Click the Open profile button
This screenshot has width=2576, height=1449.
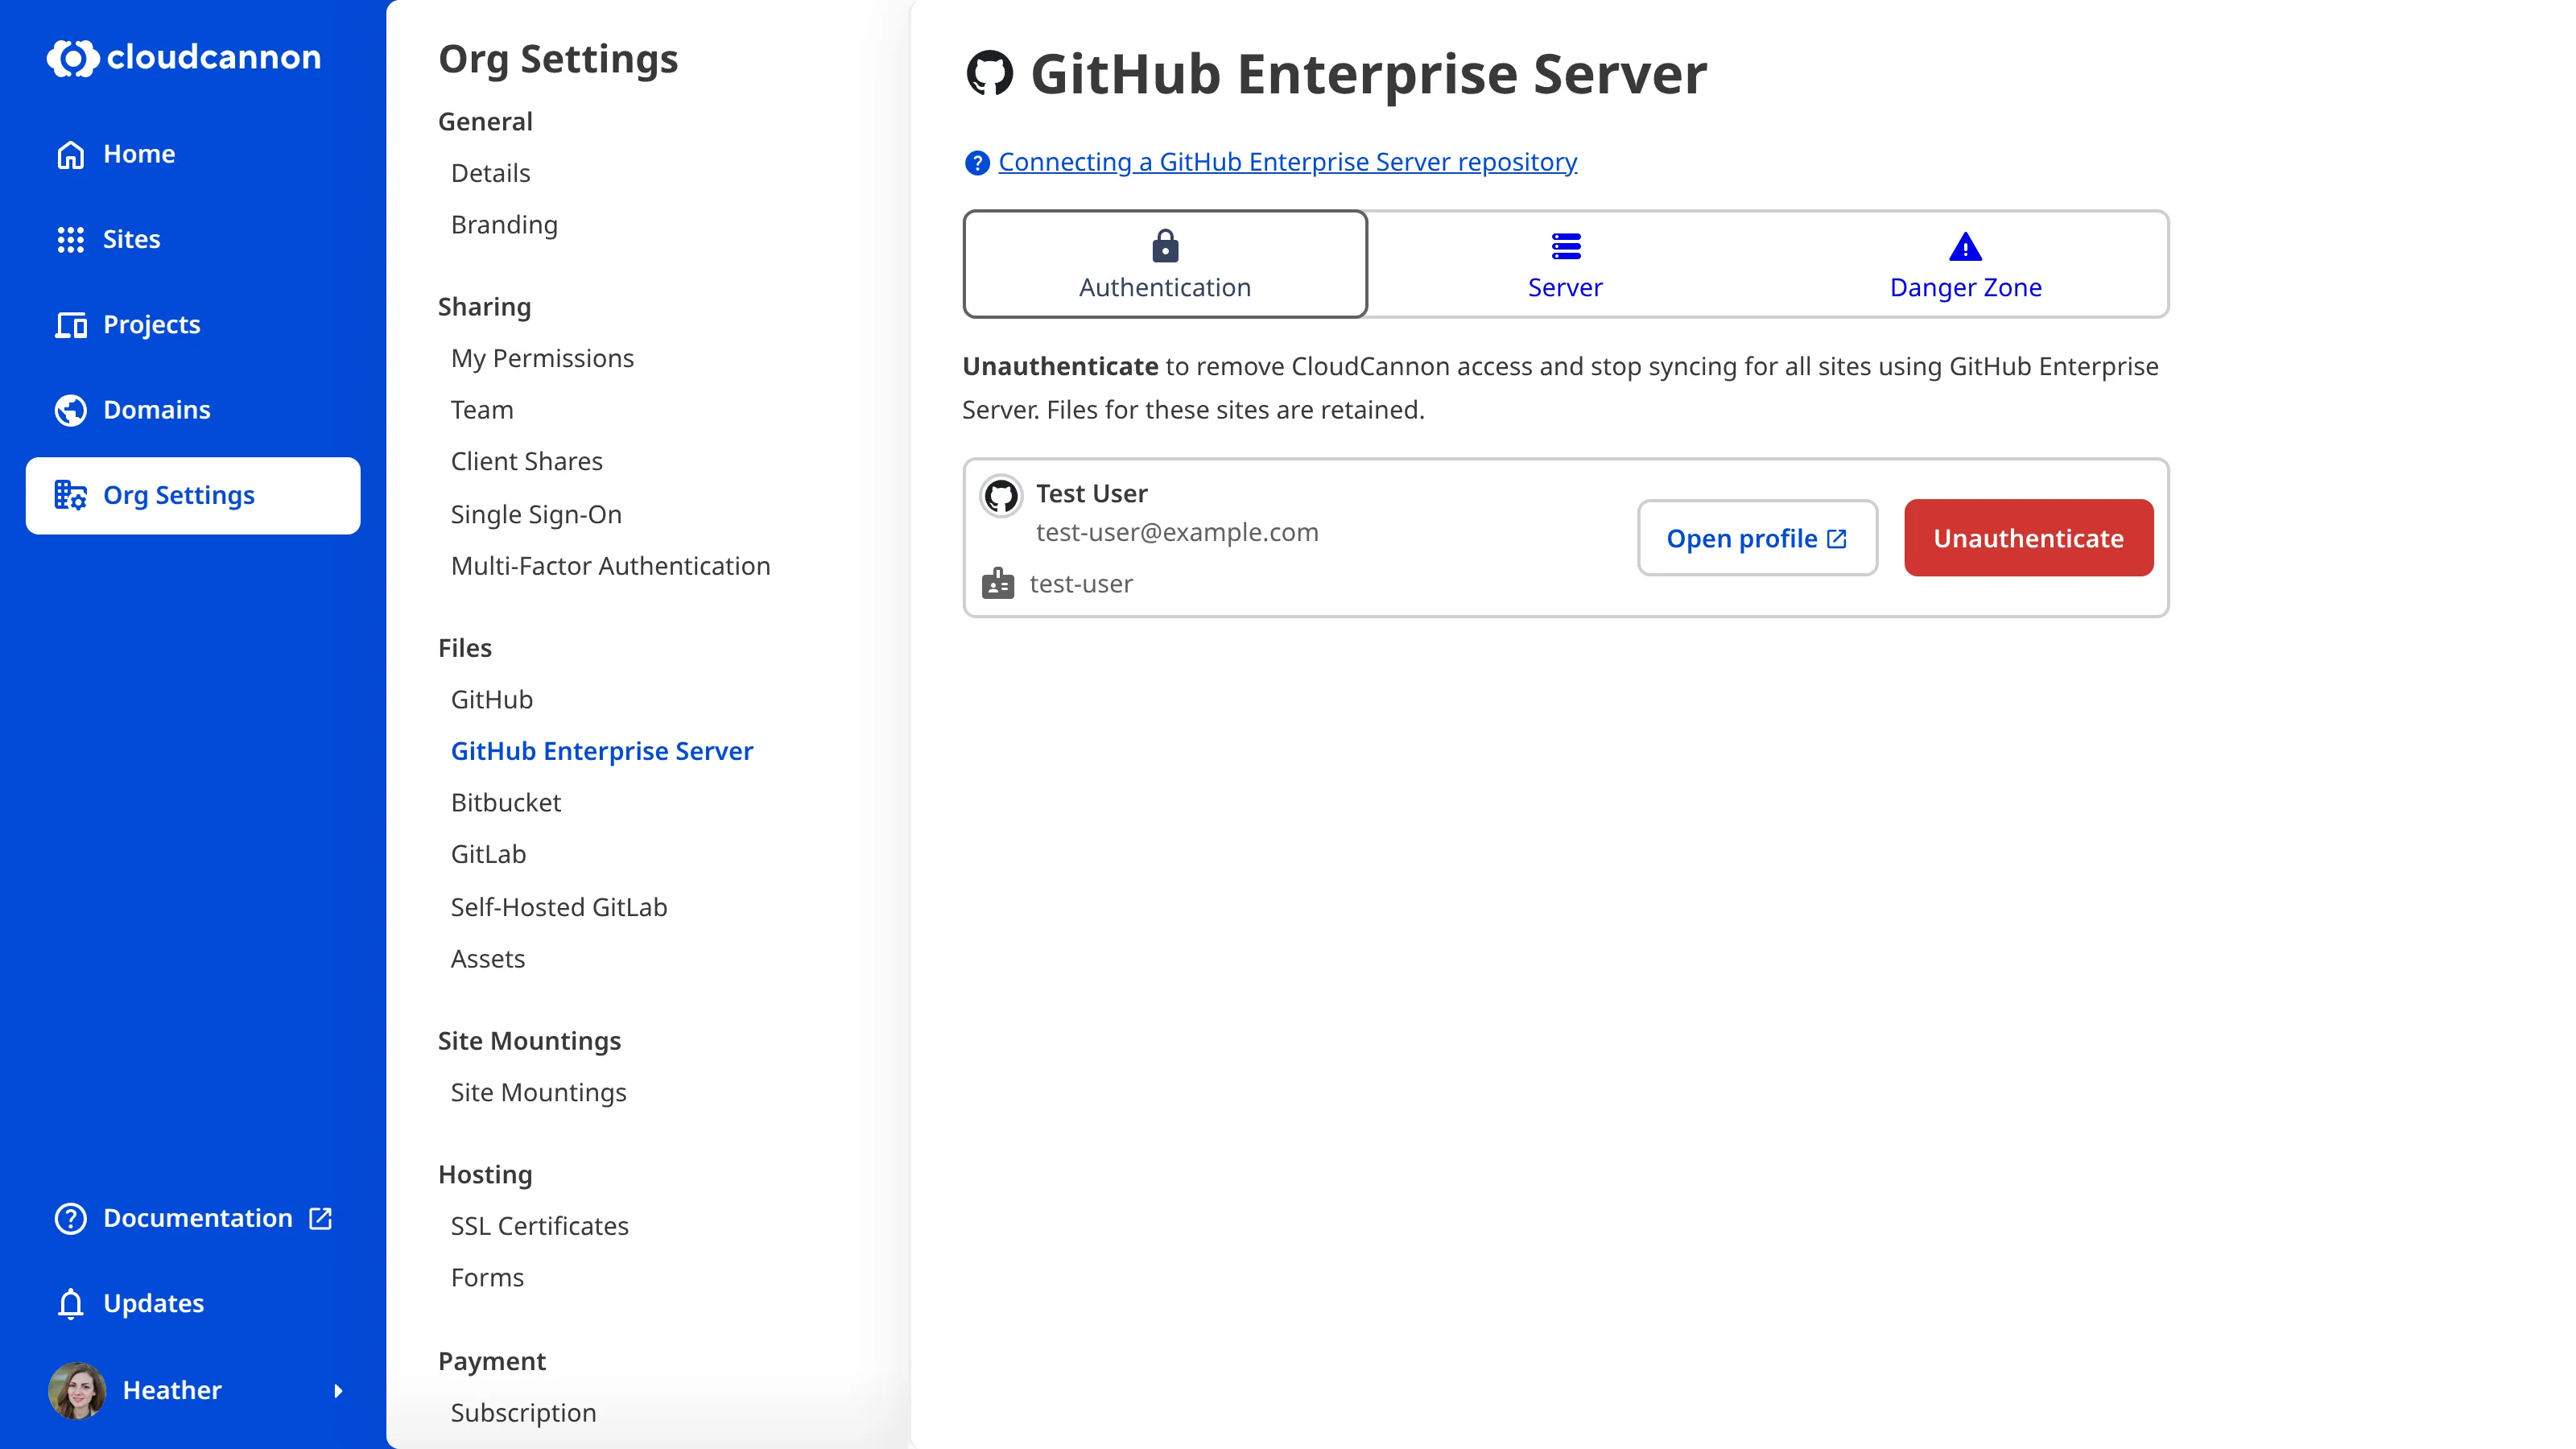1757,538
